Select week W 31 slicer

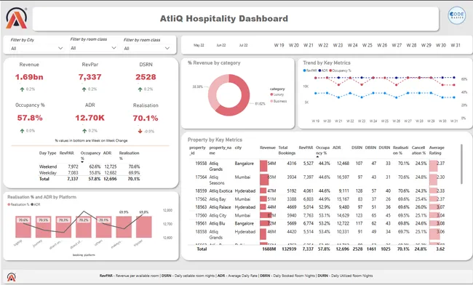(456, 45)
